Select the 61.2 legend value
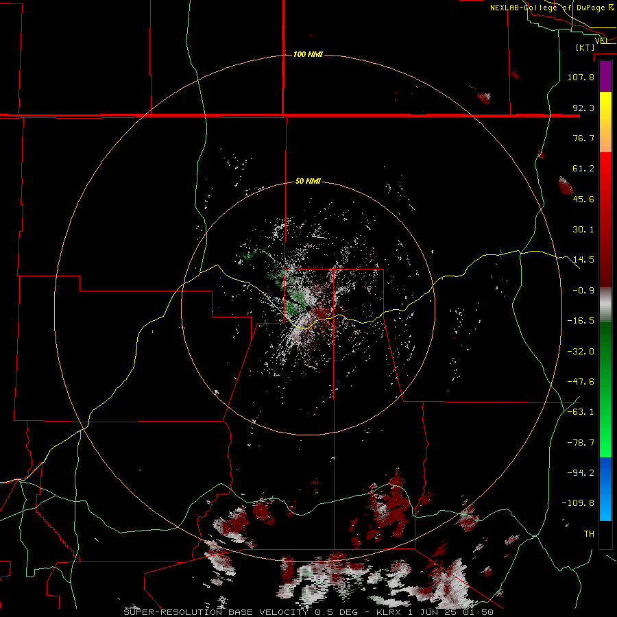This screenshot has width=617, height=617. pyautogui.click(x=583, y=169)
